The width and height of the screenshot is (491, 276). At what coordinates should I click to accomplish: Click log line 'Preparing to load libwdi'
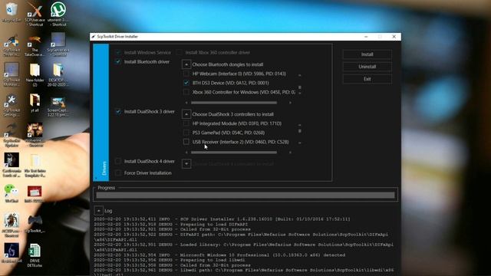point(170,260)
